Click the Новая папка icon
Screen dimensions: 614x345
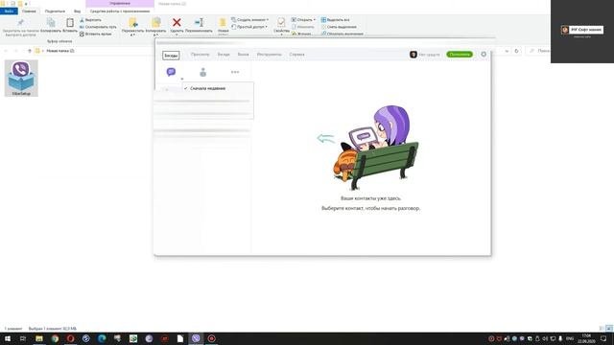[223, 23]
